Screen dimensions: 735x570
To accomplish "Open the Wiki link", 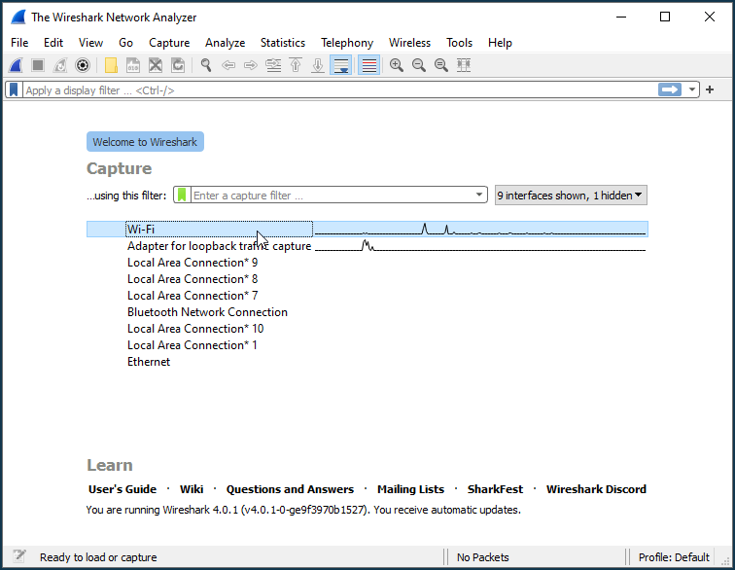I will pyautogui.click(x=192, y=489).
